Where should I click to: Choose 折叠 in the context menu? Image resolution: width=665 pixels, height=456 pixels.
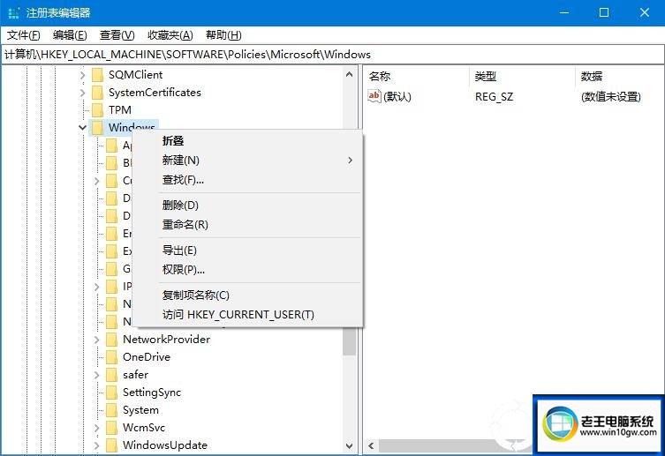coord(248,140)
